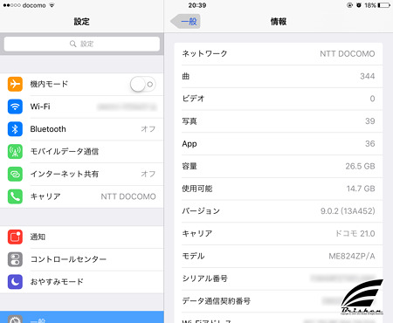Screen dimensions: 393x323
Task: Go back with the 一般 button
Action: pos(186,22)
